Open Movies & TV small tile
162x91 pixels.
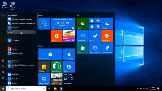(x=92, y=20)
